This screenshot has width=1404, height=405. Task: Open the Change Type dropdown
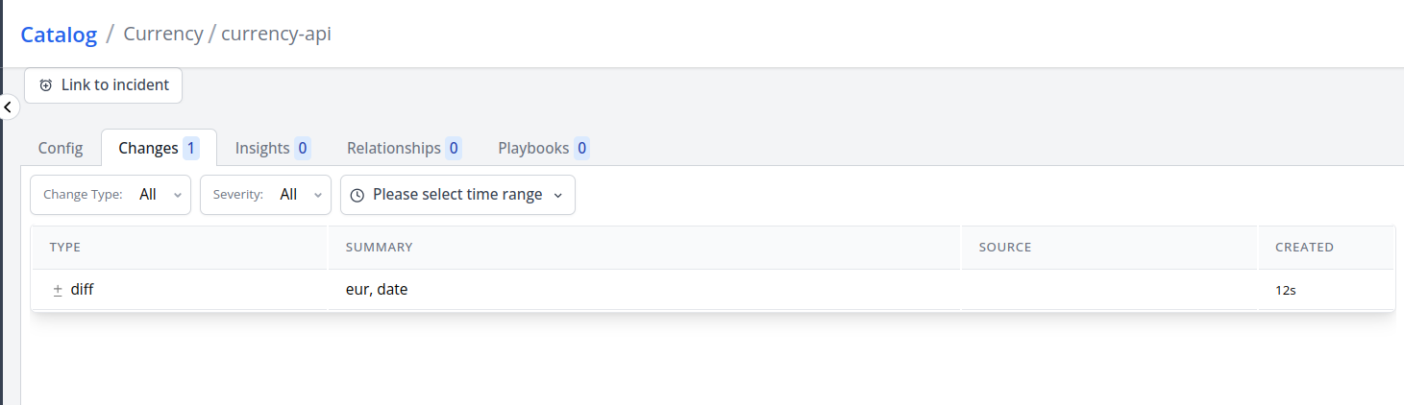point(111,195)
